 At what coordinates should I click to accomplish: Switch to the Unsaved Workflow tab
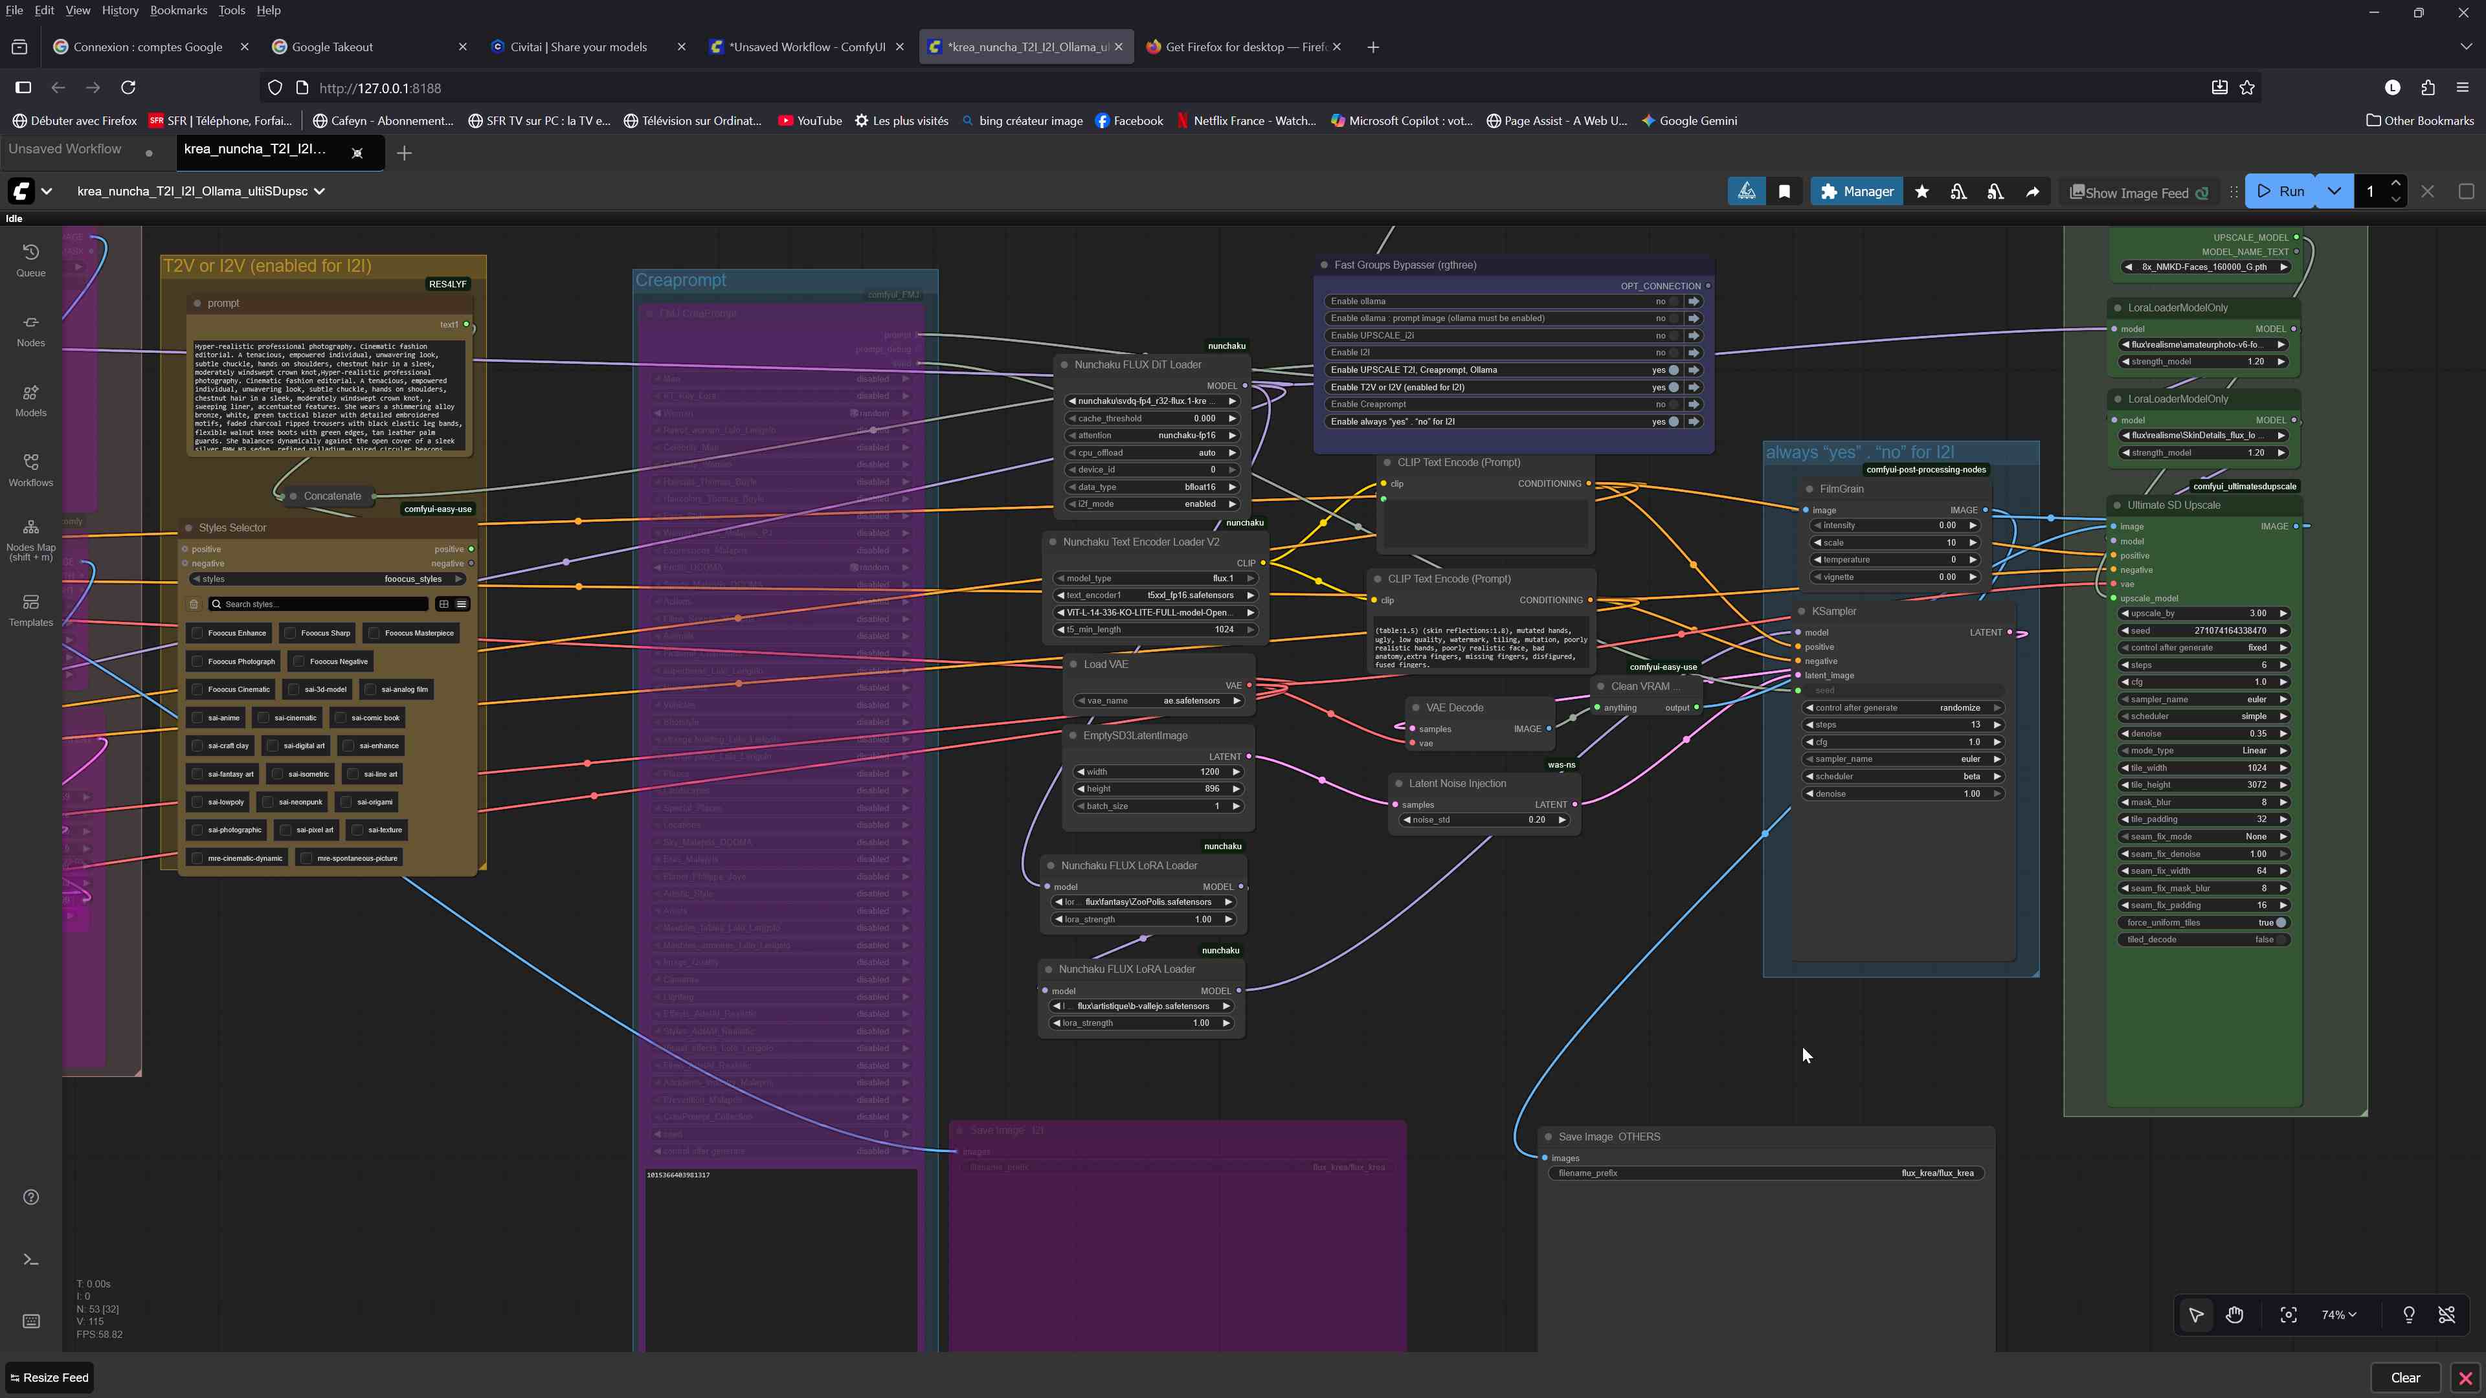65,149
